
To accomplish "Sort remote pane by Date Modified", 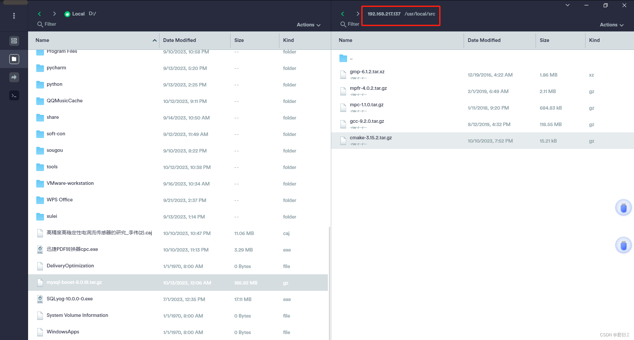I will pos(484,40).
